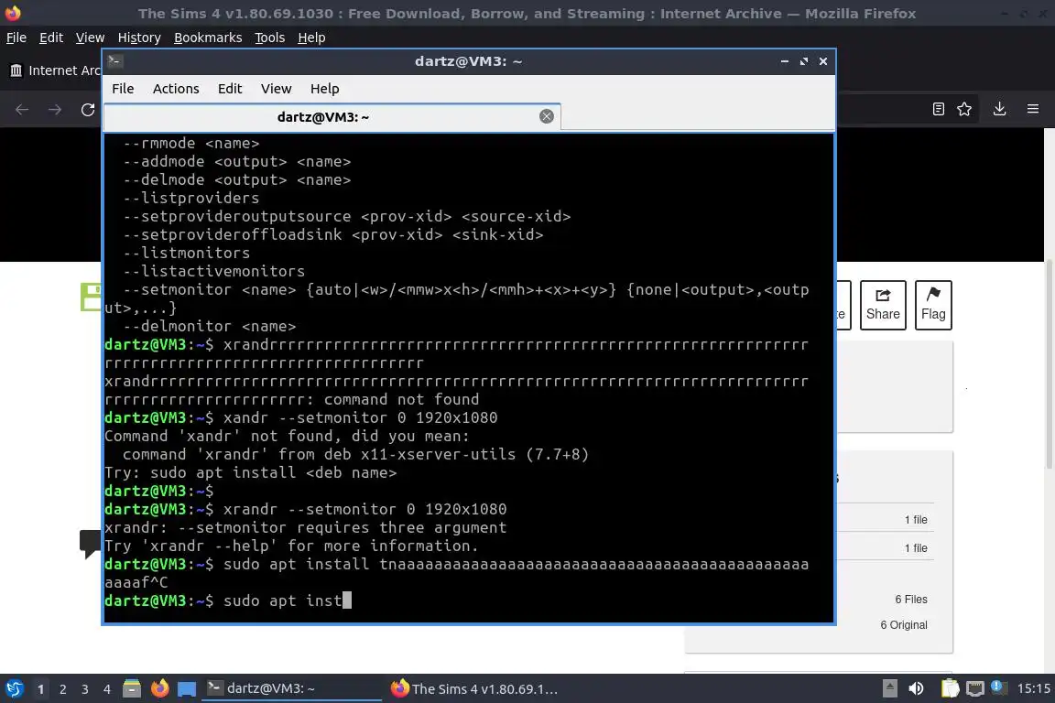Click 'Try: sudo apt install <deb name>' line
Image resolution: width=1055 pixels, height=703 pixels.
pyautogui.click(x=250, y=473)
